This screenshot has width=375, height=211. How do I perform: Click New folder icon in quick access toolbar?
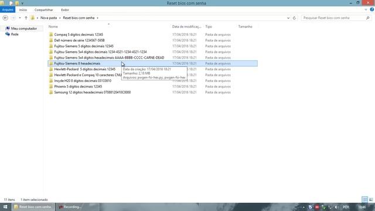click(17, 3)
